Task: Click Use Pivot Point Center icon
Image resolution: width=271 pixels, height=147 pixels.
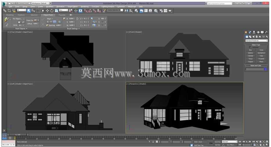Action: pos(71,11)
